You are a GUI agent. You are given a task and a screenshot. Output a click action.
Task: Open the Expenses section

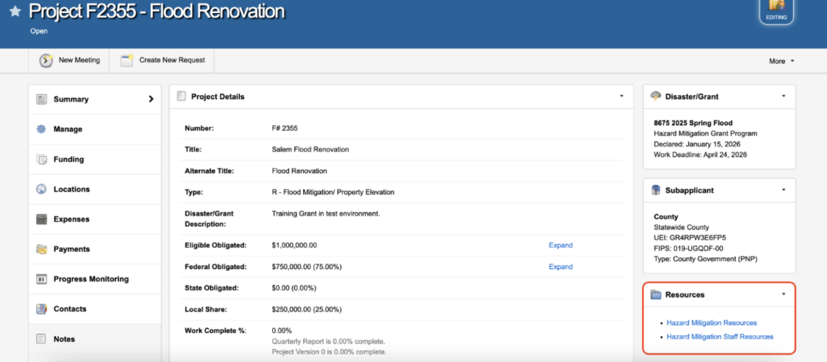95,220
